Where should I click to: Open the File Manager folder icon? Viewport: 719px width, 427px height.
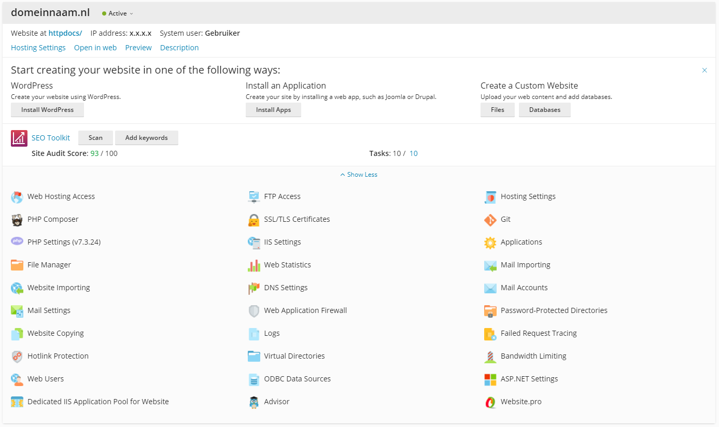(x=17, y=265)
